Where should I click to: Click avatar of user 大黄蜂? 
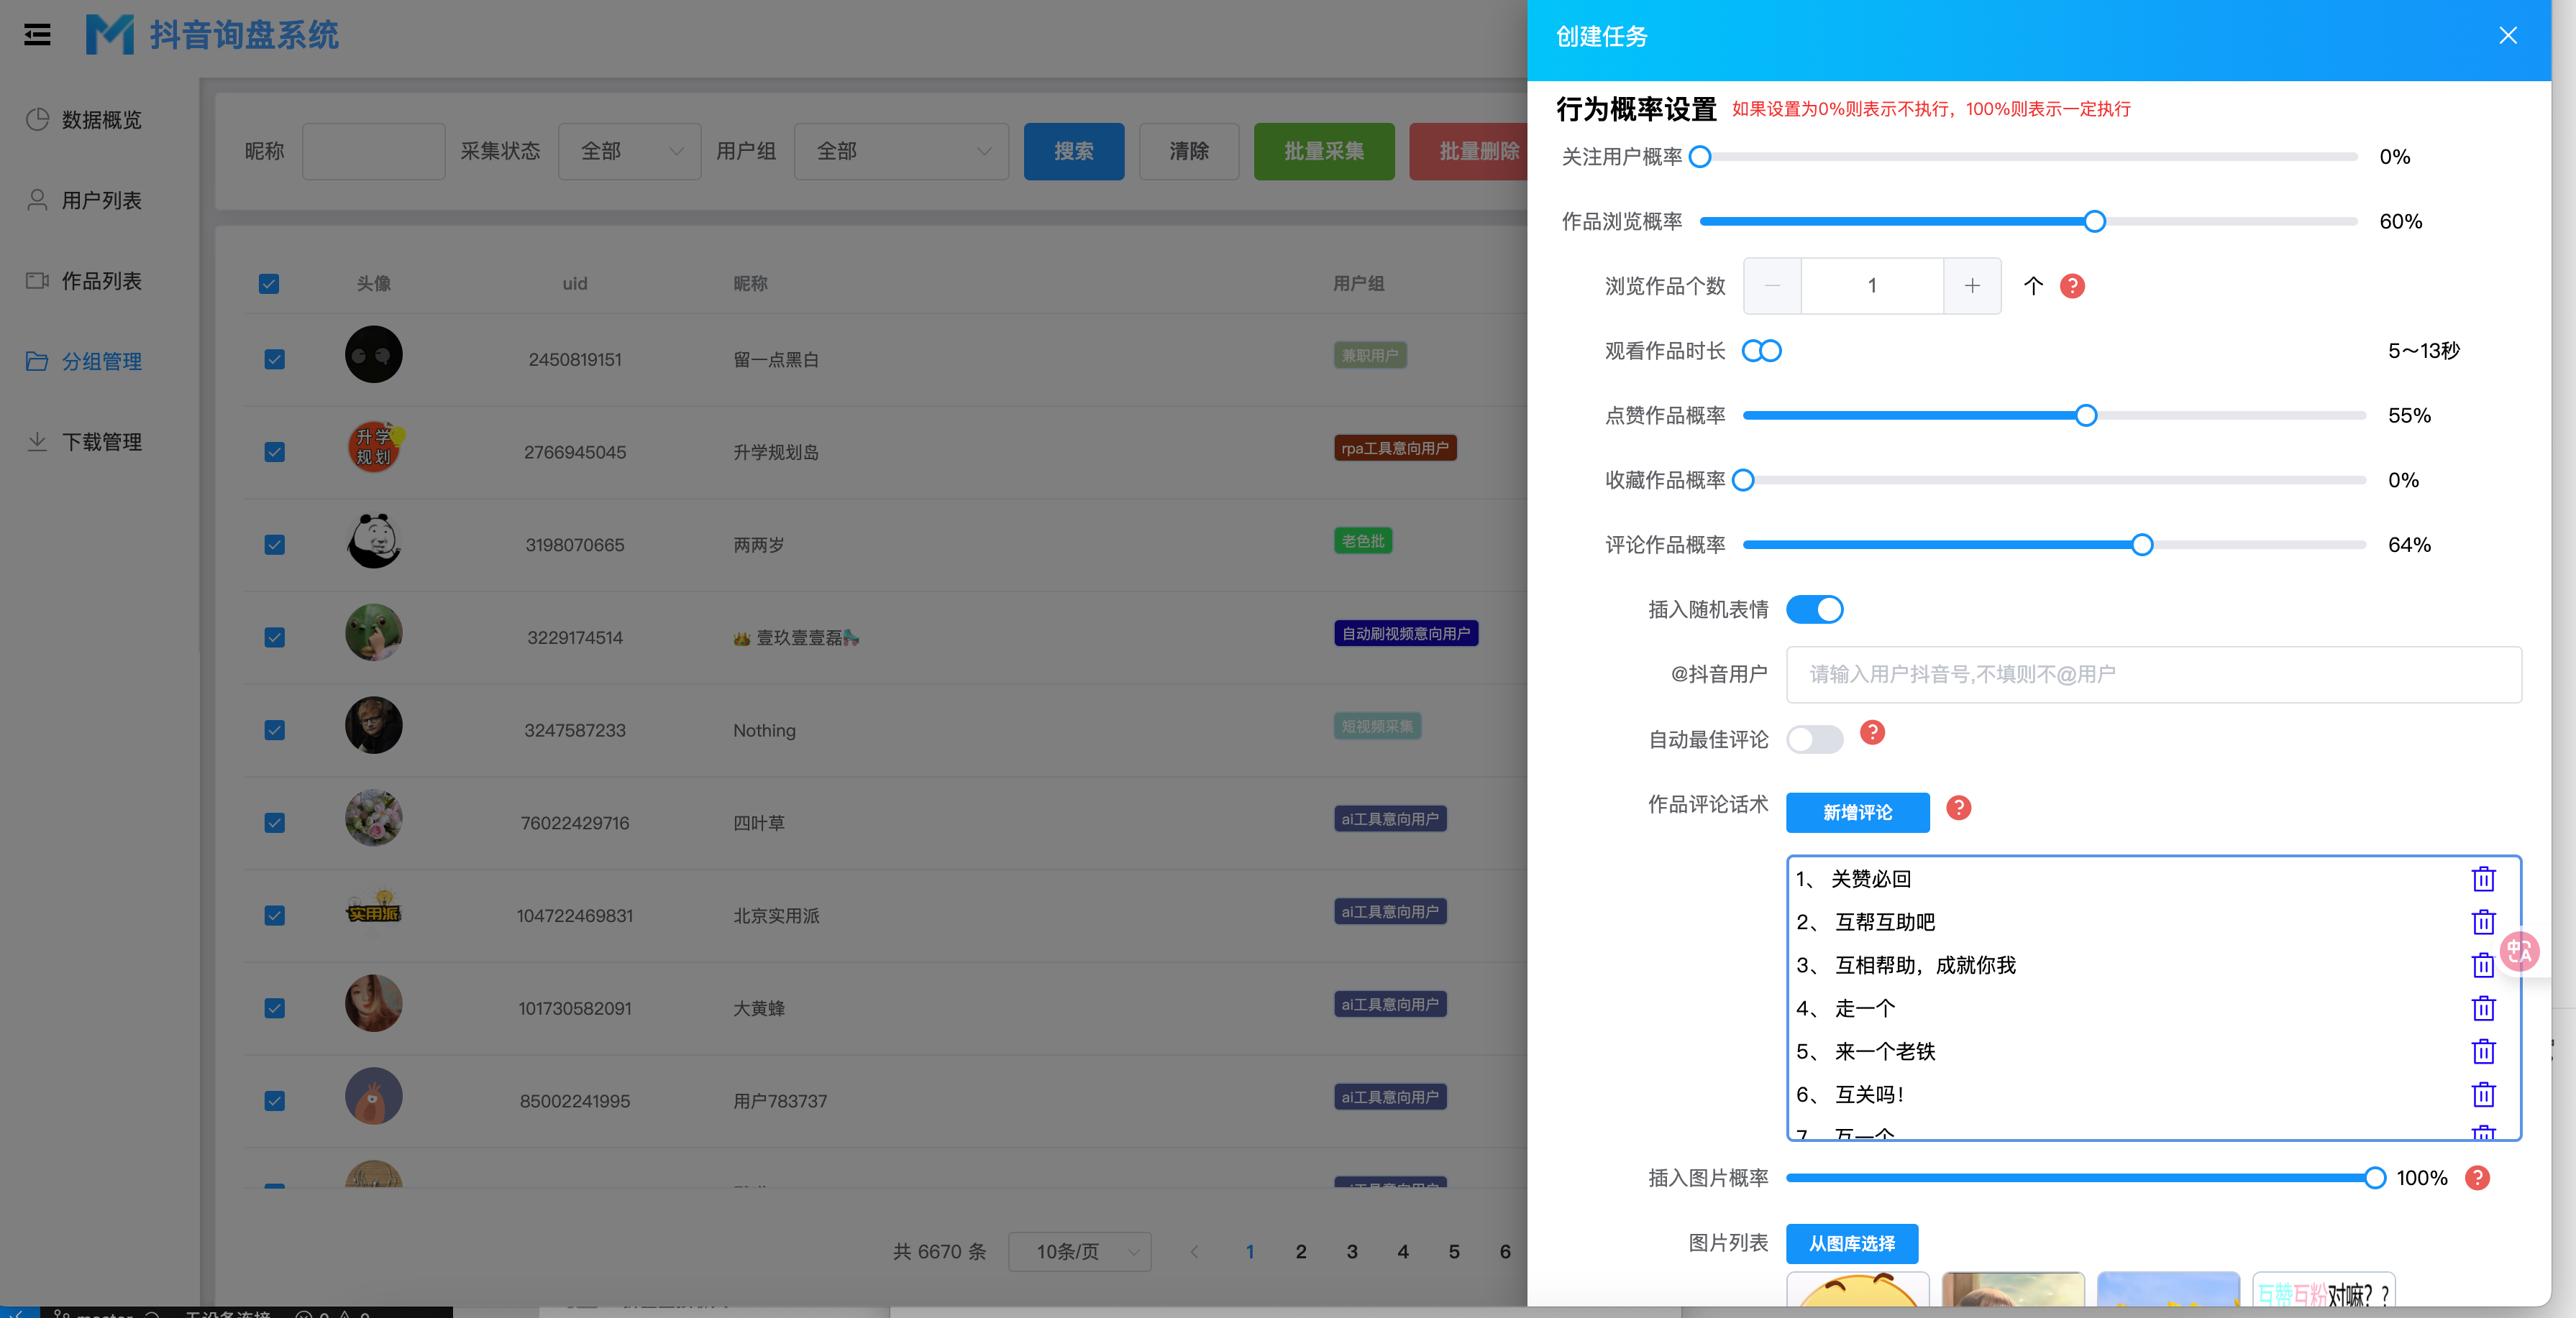373,1003
